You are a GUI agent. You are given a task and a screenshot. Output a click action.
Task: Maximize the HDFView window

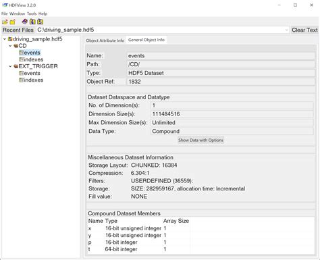point(295,5)
